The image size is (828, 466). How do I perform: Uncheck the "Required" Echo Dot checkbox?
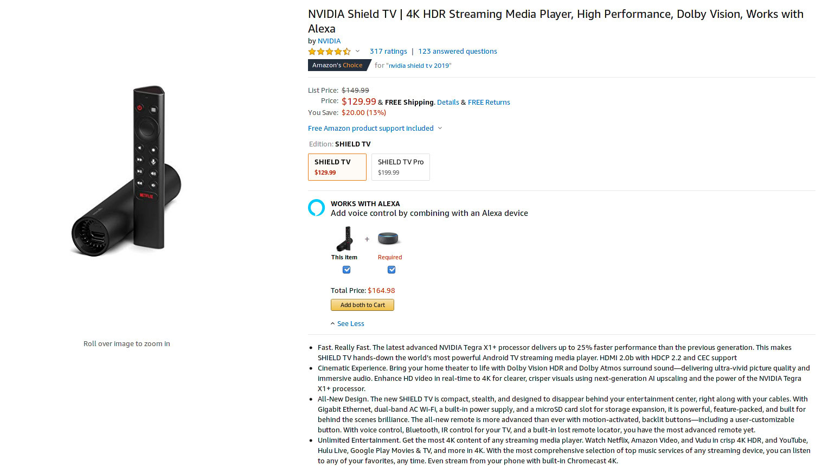point(391,270)
